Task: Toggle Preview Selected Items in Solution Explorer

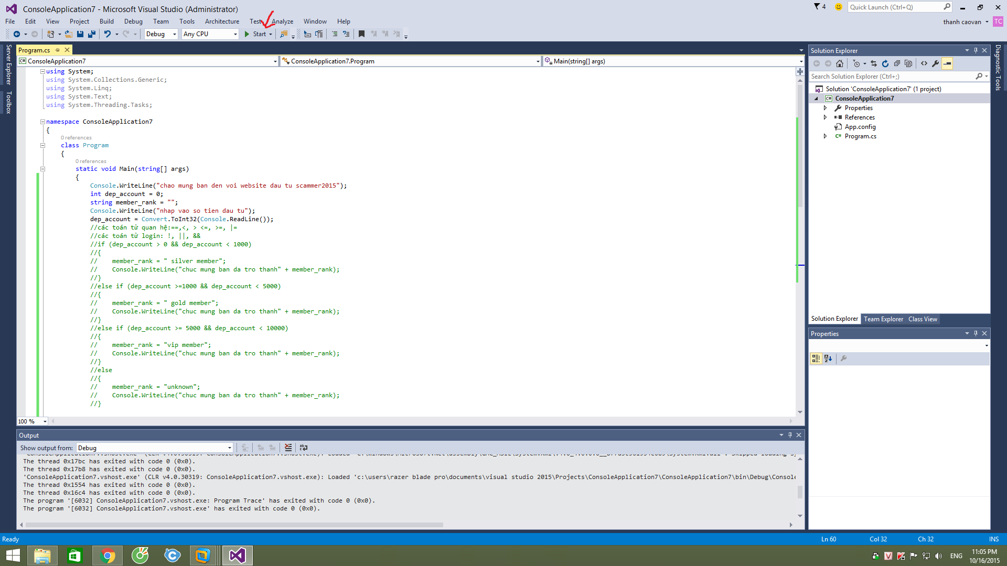Action: point(947,63)
